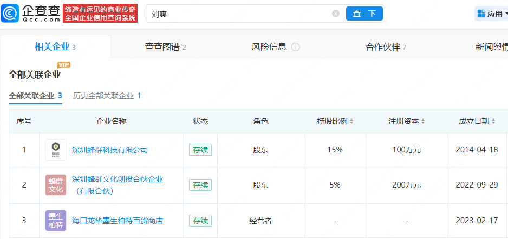Viewport: 508px width, 239px height.
Task: Open the 应用 apps grid icon
Action: tap(480, 14)
